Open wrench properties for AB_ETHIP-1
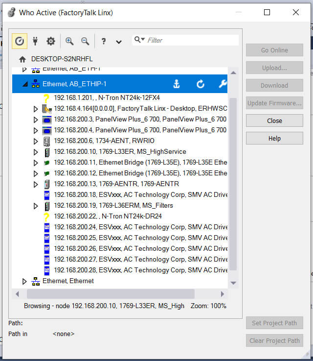Viewport: 313px width, 361px height. point(223,84)
